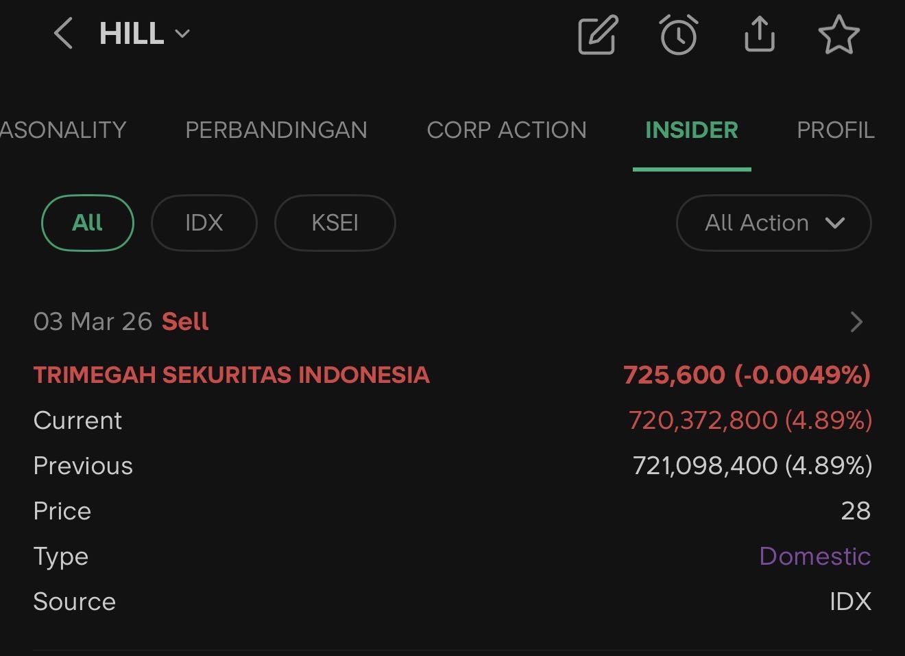
Task: Click TRIMEGAH SEKURITAS INDONESIA entry
Action: 231,375
